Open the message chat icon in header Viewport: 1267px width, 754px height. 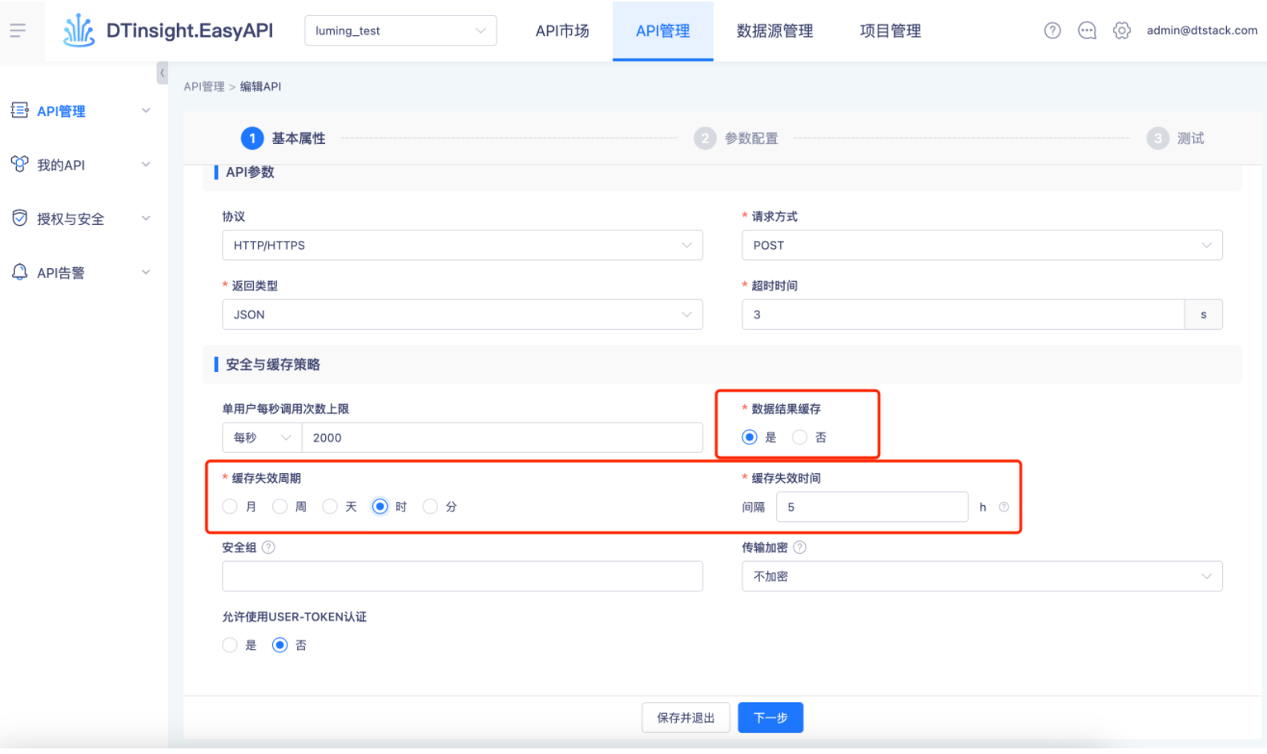pyautogui.click(x=1087, y=30)
